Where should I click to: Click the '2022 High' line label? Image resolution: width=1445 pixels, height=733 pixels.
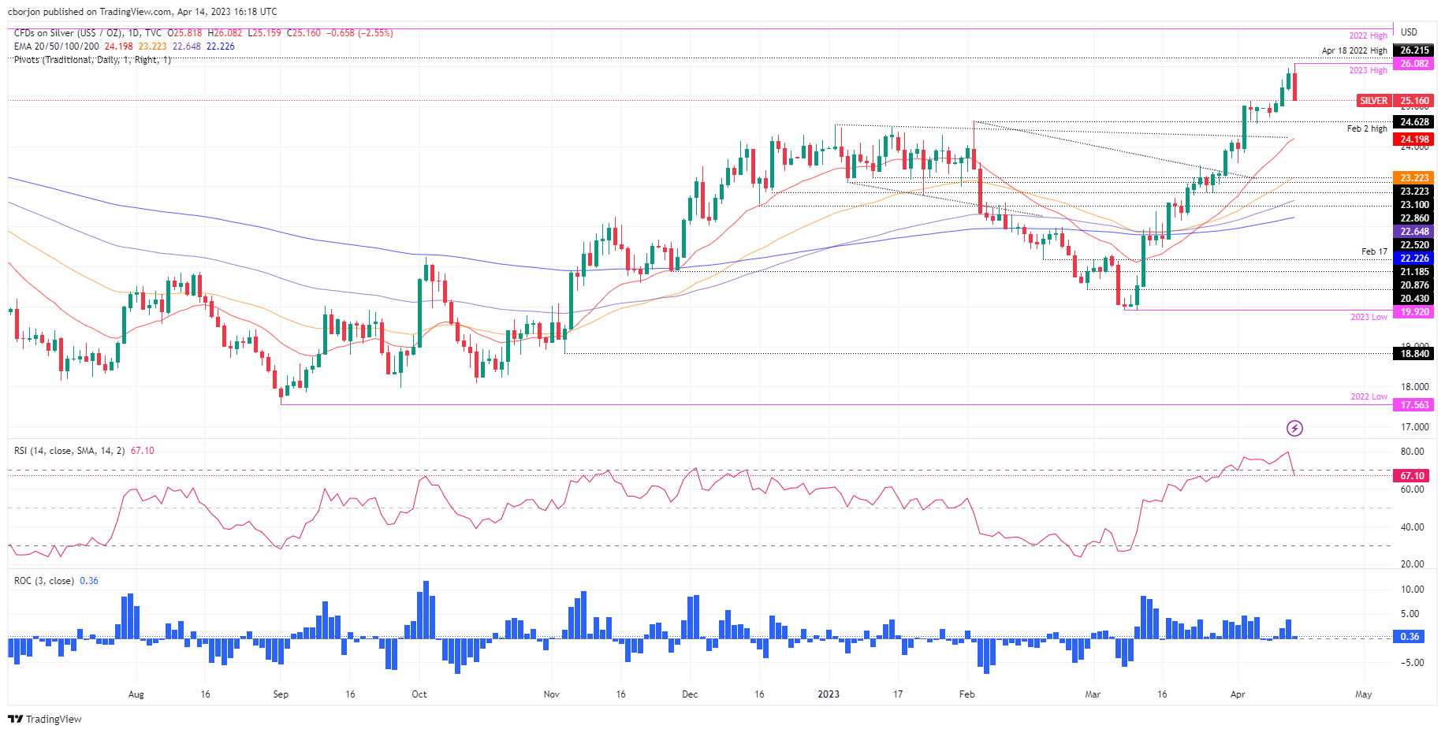[1368, 36]
